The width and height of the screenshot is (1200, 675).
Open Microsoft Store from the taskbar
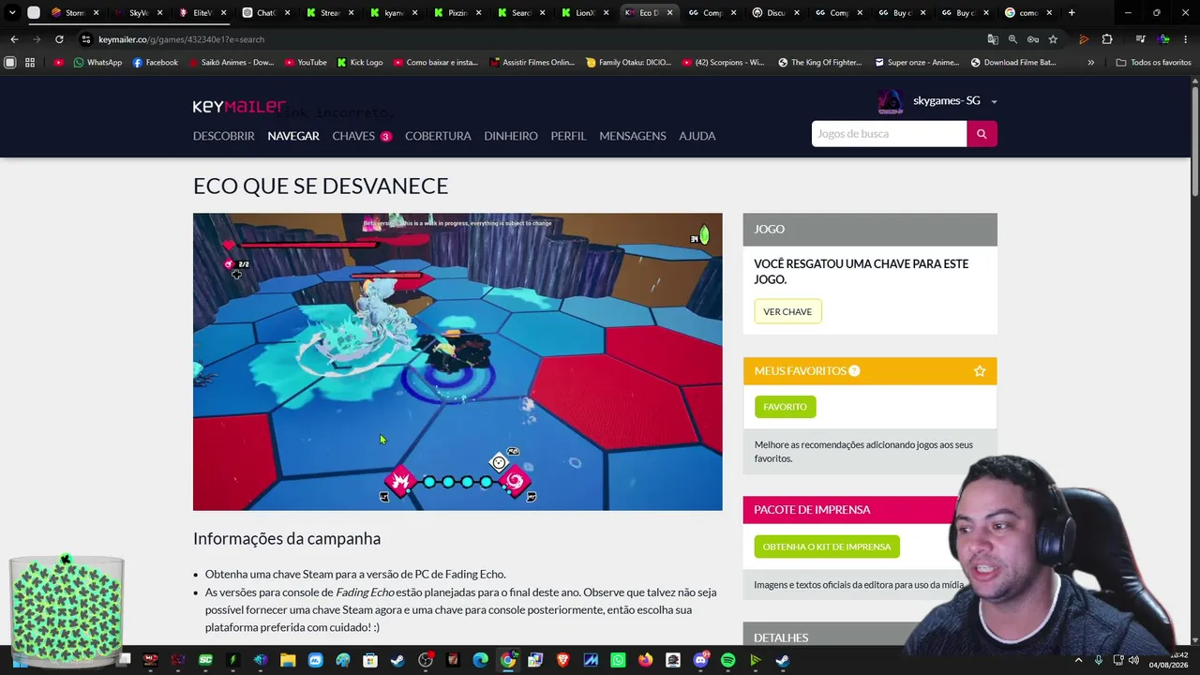pyautogui.click(x=370, y=660)
